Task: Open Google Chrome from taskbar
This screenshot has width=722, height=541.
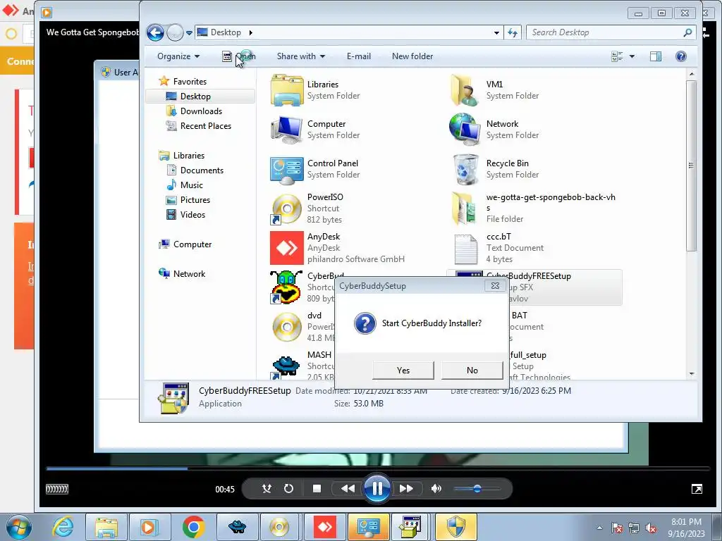Action: (193, 527)
